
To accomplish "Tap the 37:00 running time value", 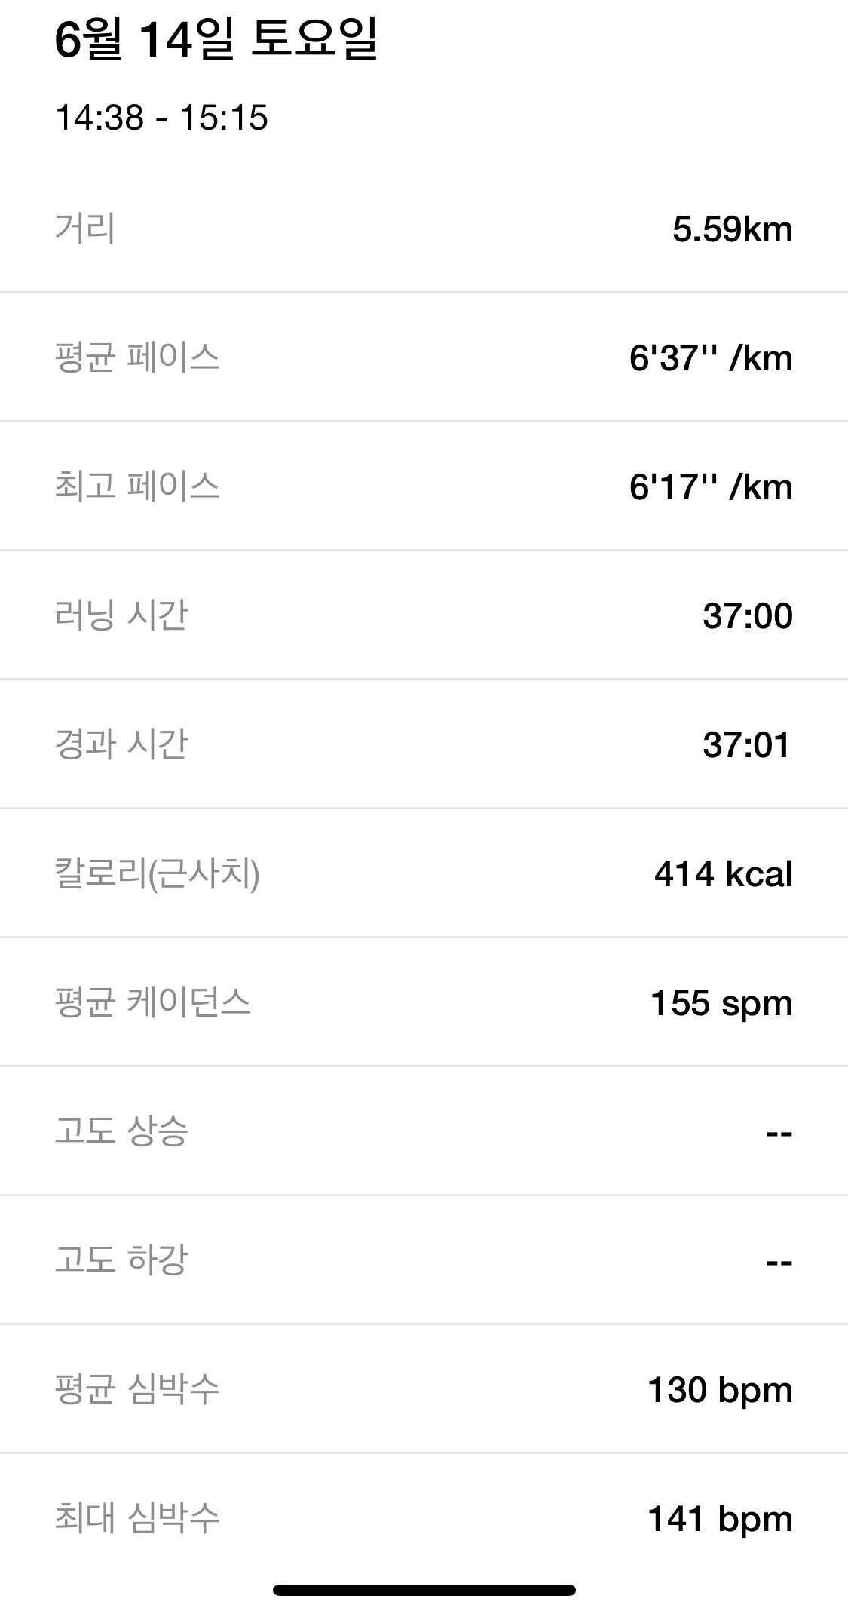I will 747,616.
